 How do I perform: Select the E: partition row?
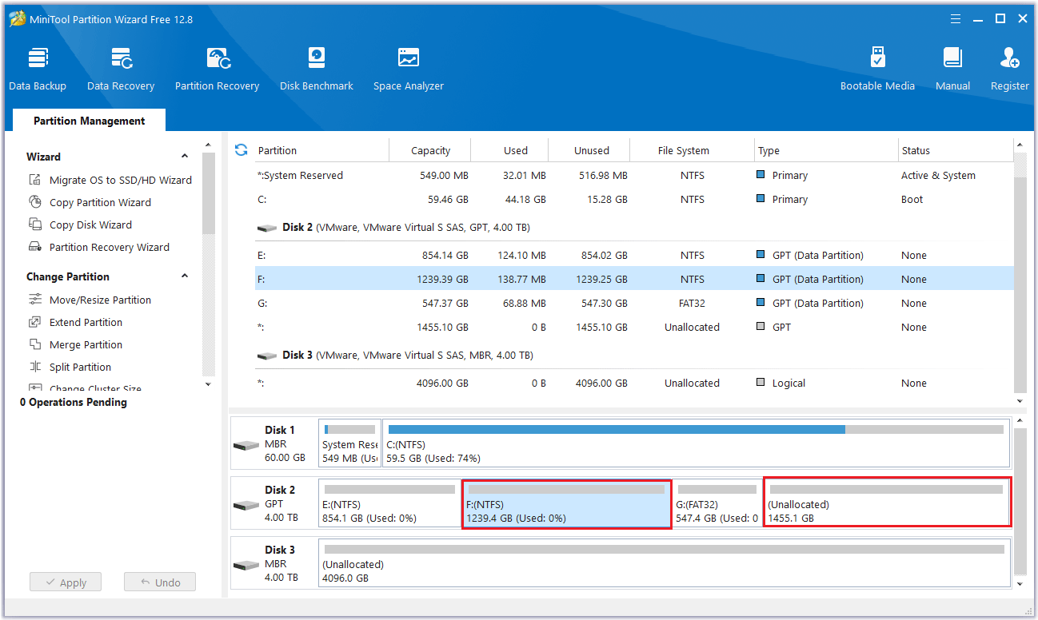[633, 255]
